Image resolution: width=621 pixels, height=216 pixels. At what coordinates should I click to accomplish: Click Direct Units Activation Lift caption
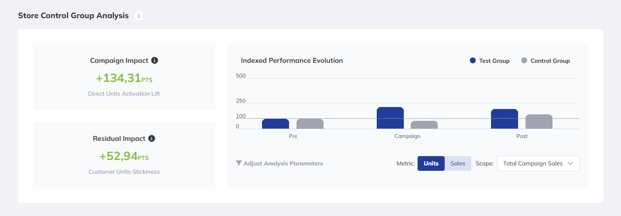coord(124,94)
